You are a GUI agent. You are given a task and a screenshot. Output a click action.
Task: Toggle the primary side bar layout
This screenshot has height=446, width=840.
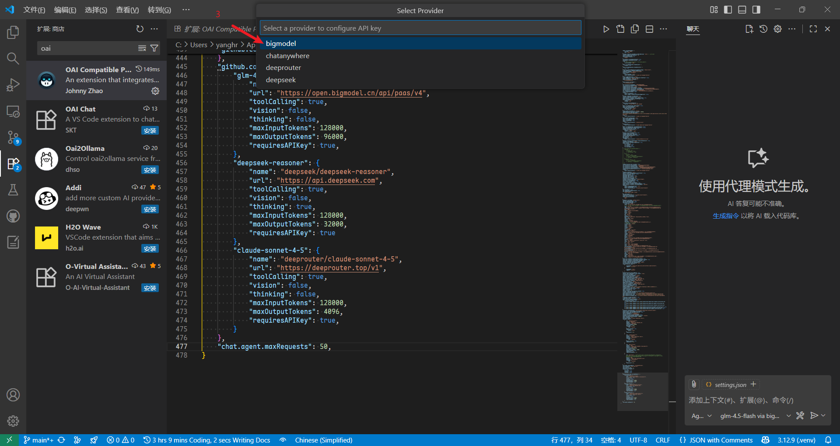point(728,10)
